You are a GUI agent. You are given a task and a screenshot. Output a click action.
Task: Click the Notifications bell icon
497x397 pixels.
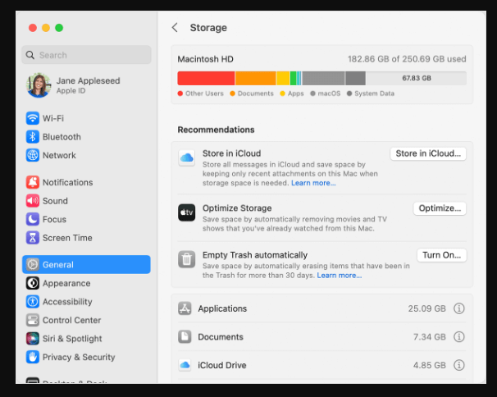33,182
